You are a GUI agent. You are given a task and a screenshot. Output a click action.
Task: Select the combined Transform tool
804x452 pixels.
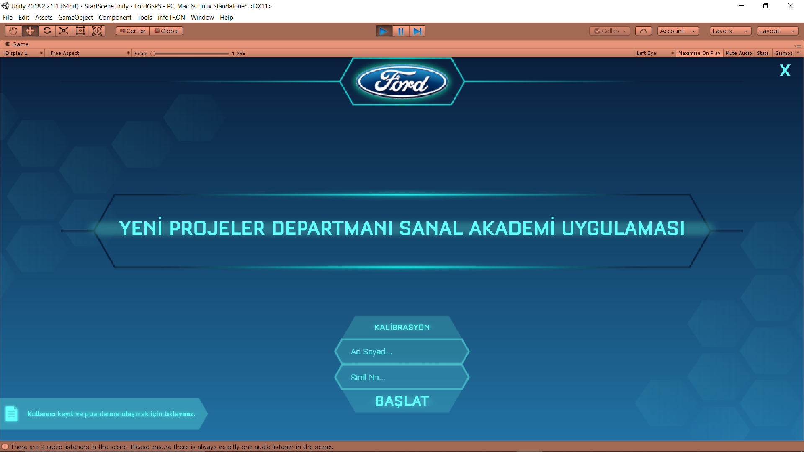pyautogui.click(x=97, y=31)
